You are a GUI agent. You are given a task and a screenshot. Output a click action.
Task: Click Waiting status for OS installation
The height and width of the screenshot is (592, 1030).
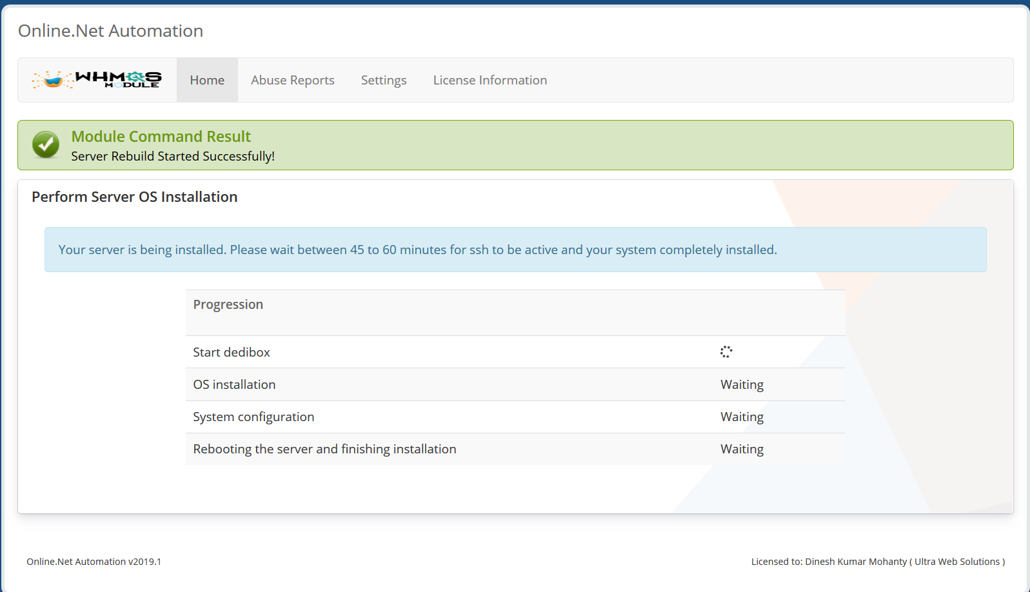pos(742,384)
